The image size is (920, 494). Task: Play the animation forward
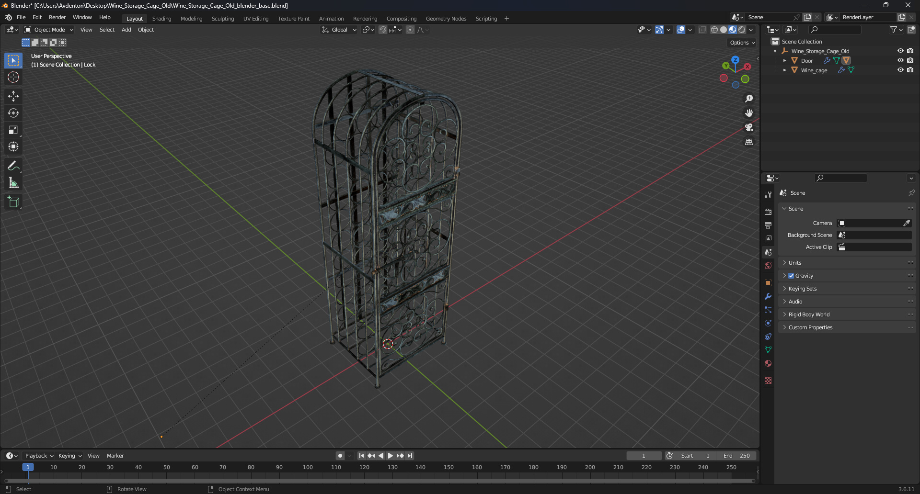(x=391, y=456)
